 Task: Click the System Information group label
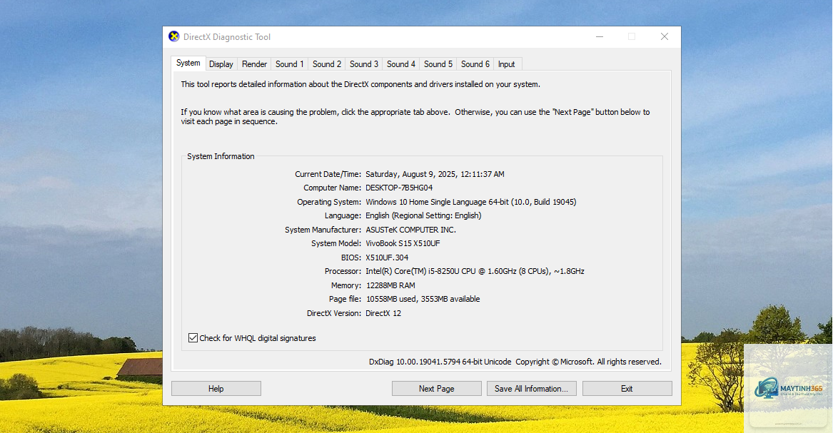coord(221,156)
